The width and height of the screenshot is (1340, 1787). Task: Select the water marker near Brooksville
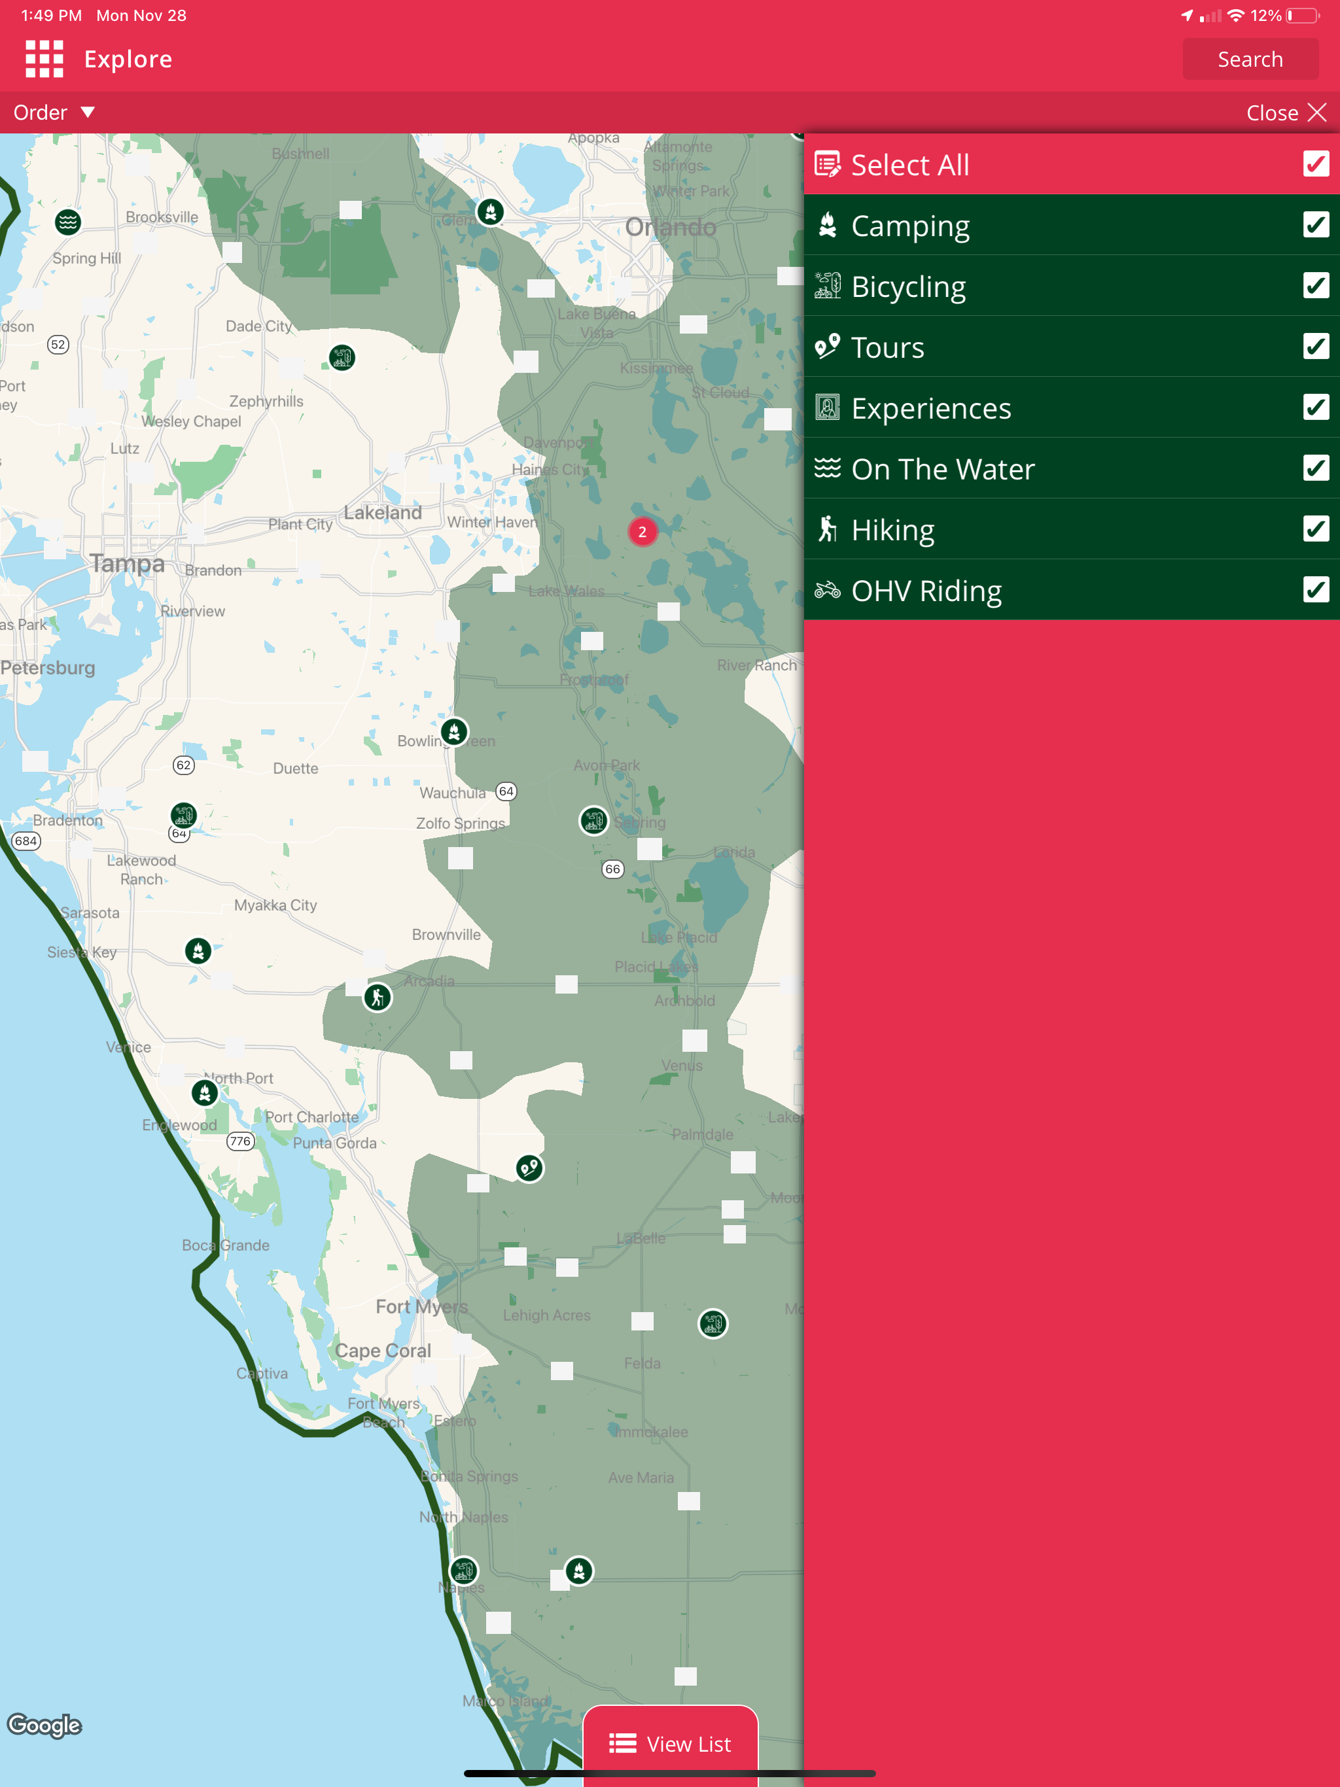pos(68,221)
